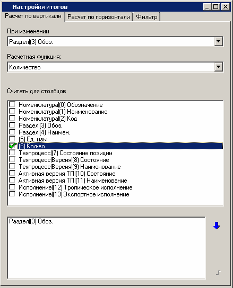Open the При изменении dropdown arrow

point(219,41)
